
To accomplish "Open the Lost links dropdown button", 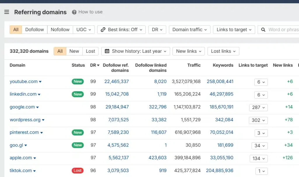I will click(223, 51).
